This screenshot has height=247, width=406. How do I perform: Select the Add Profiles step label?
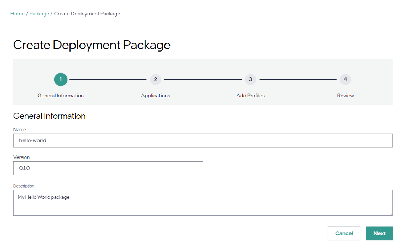tap(250, 96)
